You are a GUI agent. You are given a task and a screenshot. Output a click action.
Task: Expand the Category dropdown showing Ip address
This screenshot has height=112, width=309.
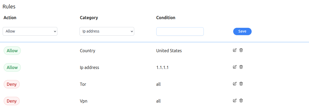tap(107, 31)
